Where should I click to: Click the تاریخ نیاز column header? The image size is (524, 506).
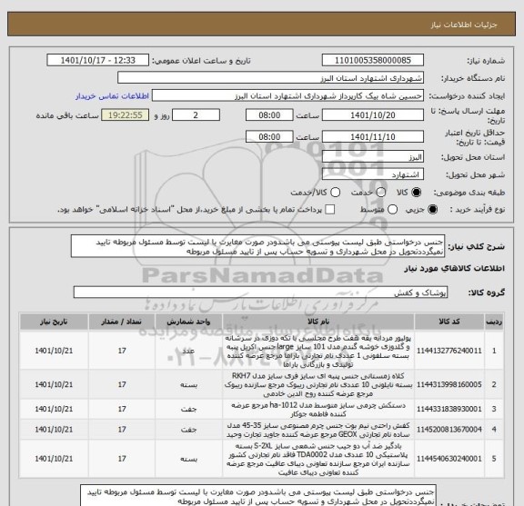pos(54,322)
